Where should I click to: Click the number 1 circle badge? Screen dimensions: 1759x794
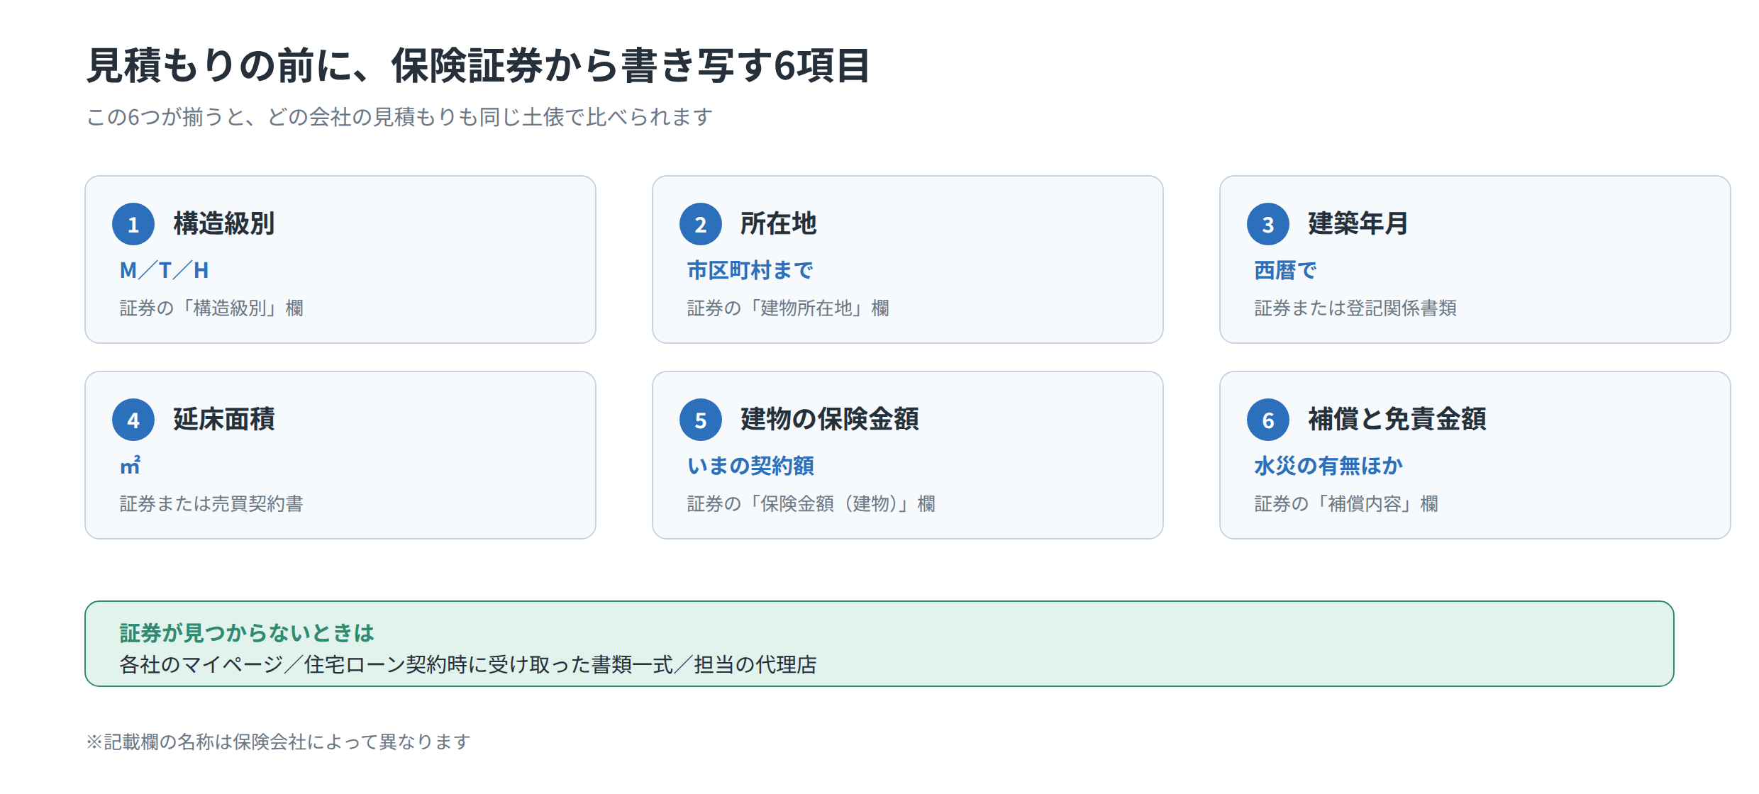pyautogui.click(x=133, y=224)
